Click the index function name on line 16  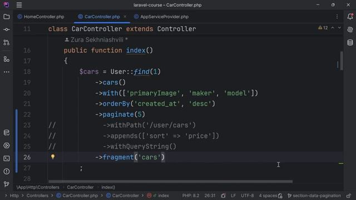point(136,51)
